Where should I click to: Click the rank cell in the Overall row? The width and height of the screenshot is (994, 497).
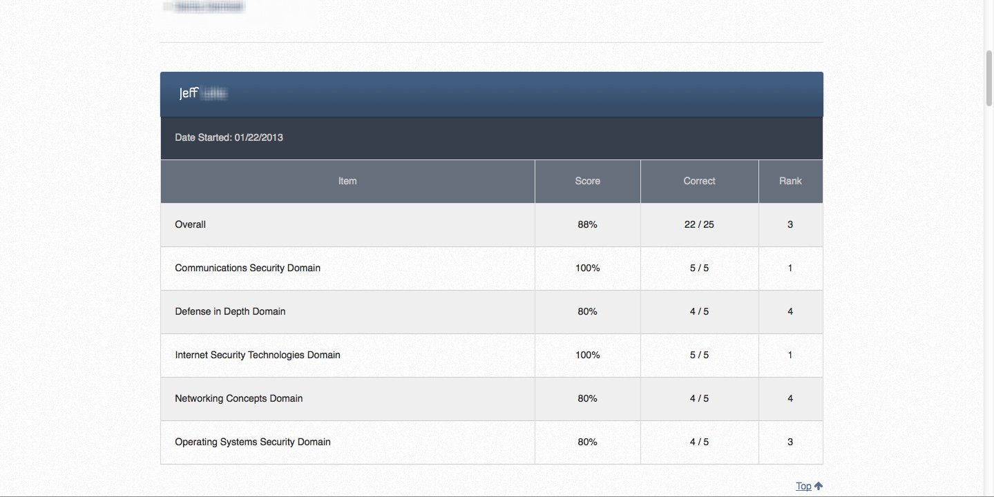pos(790,224)
